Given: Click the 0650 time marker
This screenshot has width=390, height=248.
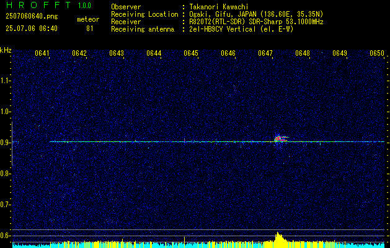Looking at the screenshot, I should [377, 53].
